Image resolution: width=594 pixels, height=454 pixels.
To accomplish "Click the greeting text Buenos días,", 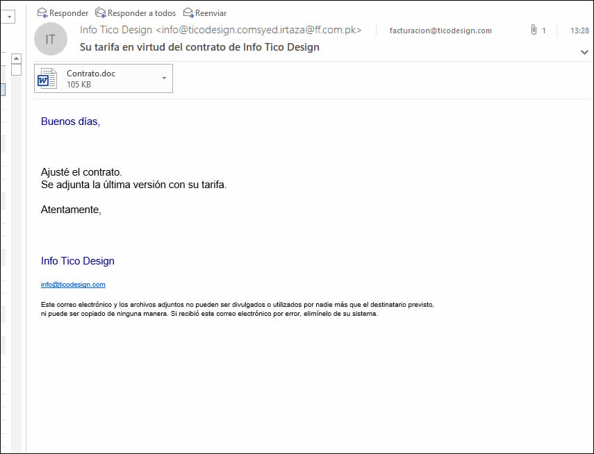I will point(70,121).
